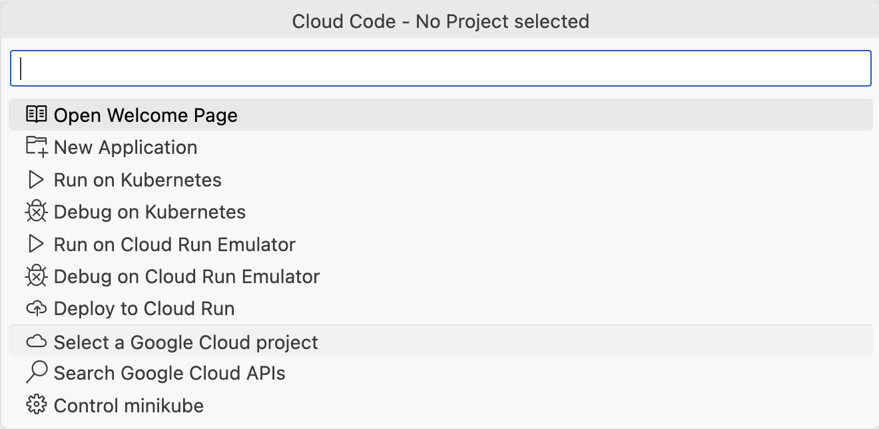Click the play icon next to Run on Kubernetes

click(37, 179)
